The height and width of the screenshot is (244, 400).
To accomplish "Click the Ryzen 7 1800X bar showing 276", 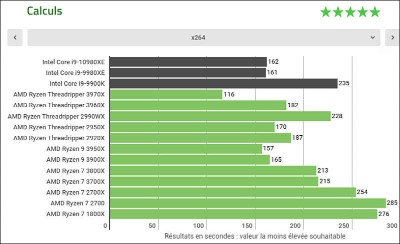I will pos(243,214).
